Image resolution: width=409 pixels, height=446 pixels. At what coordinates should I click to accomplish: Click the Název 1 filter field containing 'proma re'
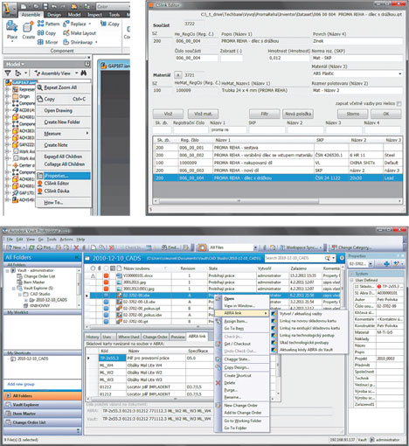click(x=228, y=129)
